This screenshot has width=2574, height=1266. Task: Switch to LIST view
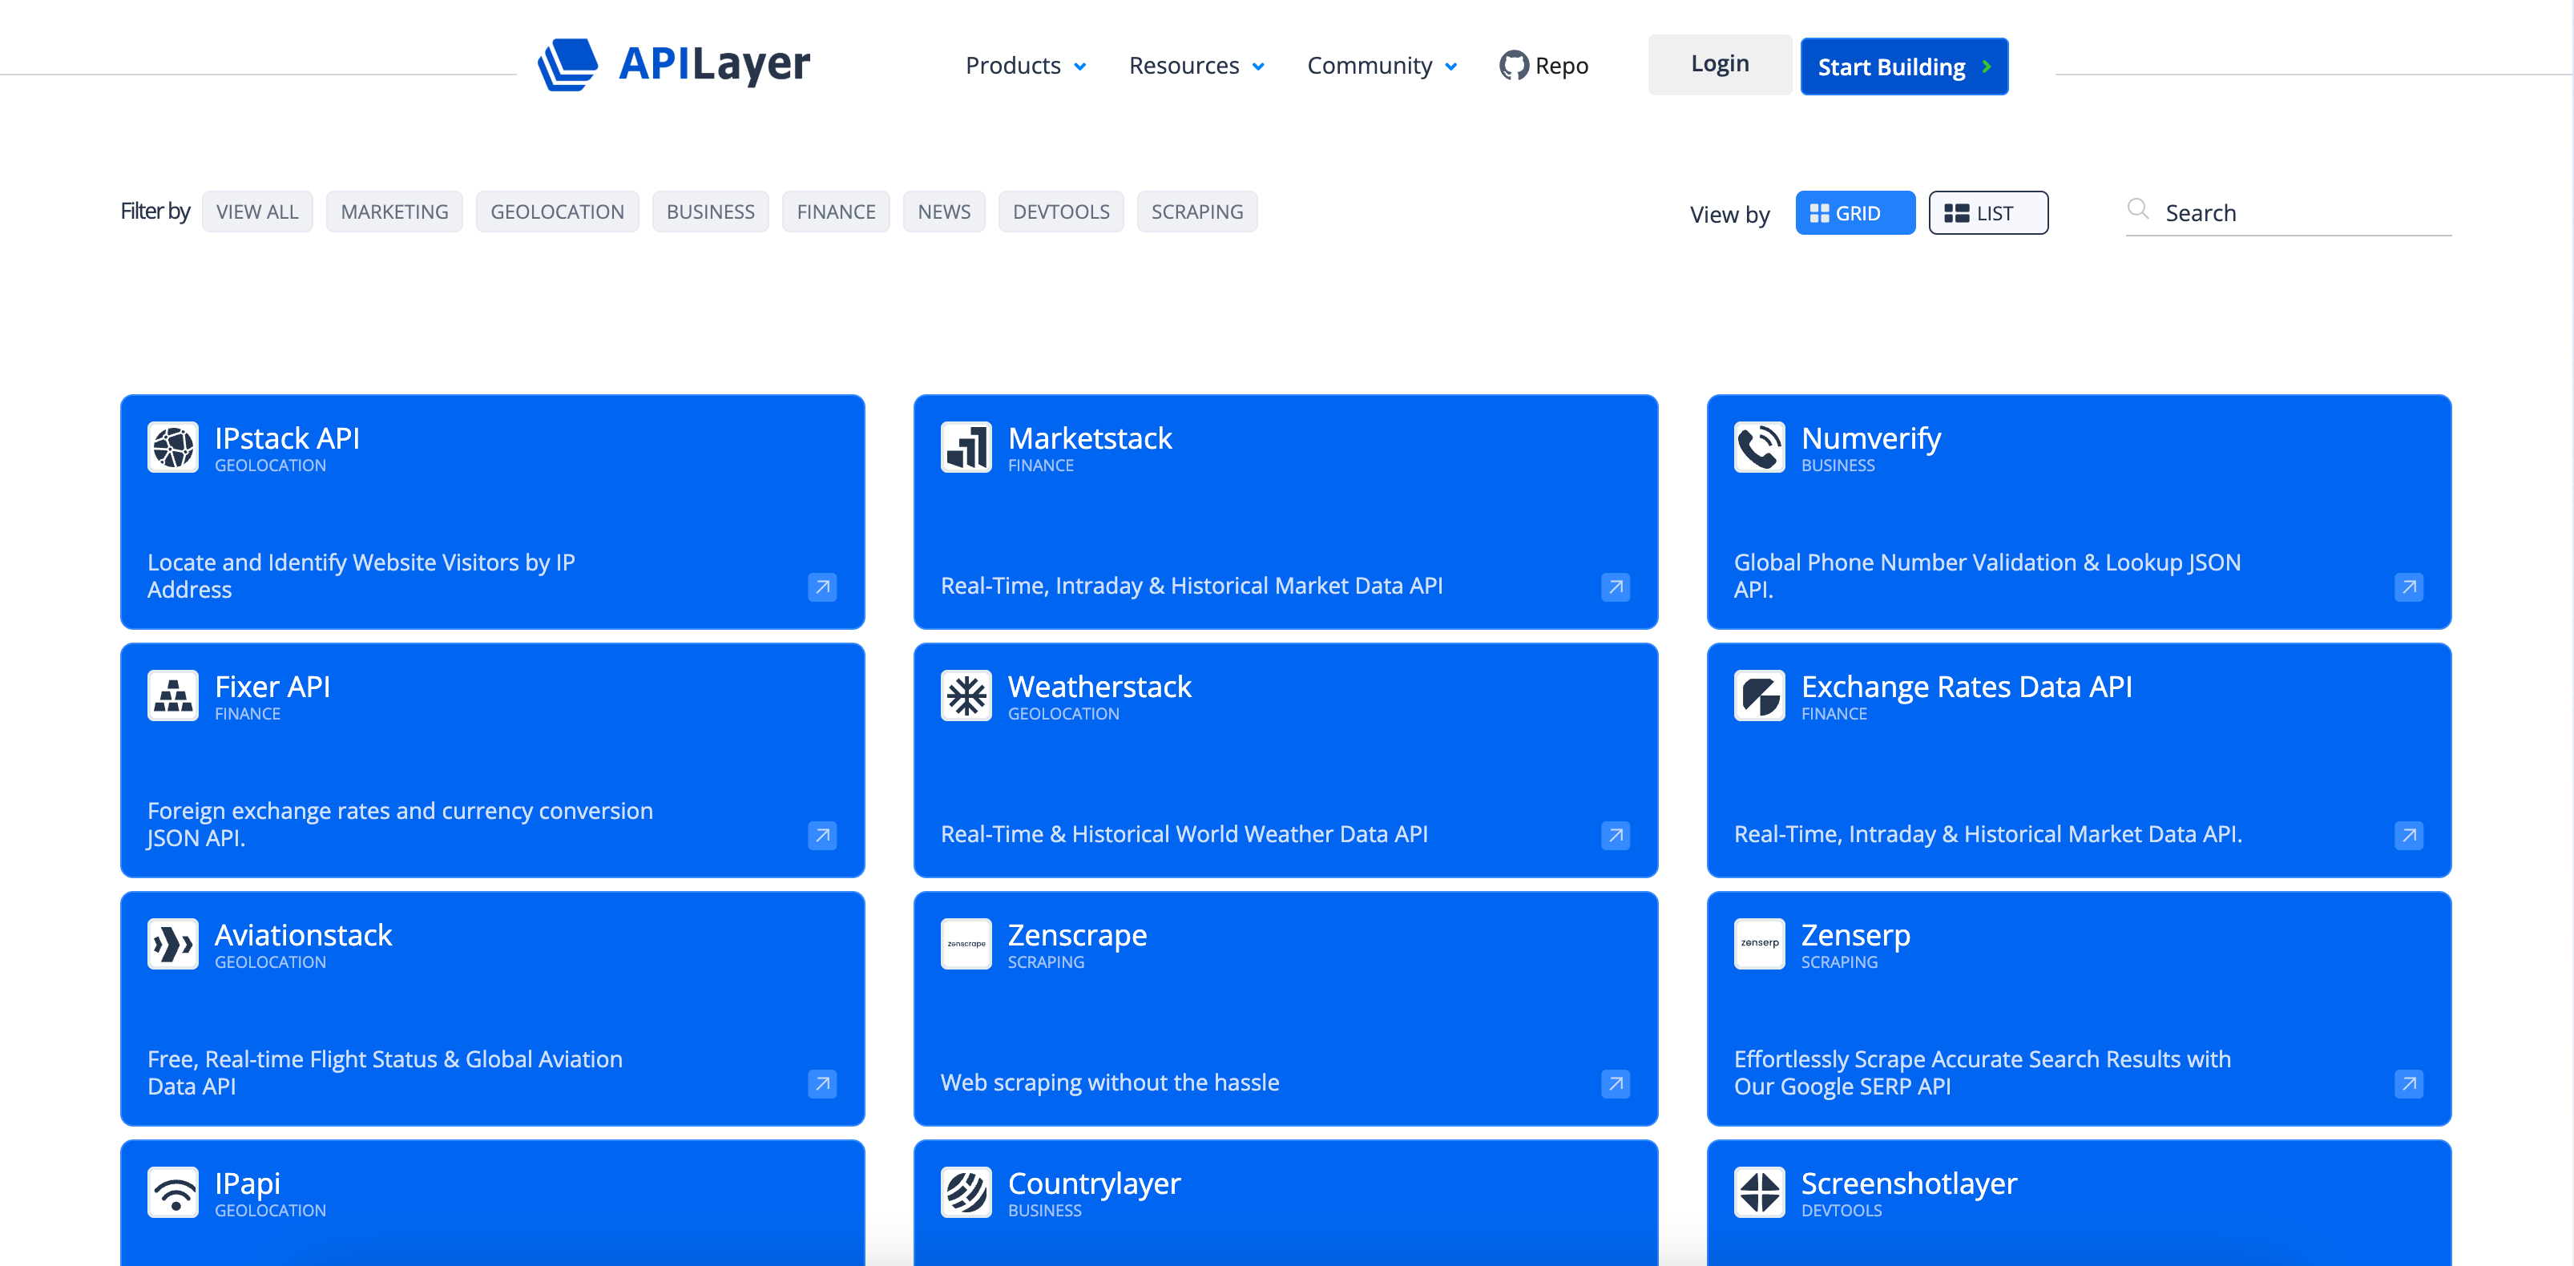coord(1987,213)
